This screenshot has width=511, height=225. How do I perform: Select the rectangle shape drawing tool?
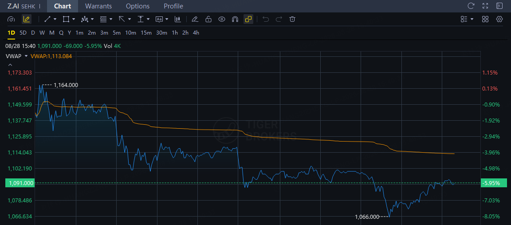[66, 19]
